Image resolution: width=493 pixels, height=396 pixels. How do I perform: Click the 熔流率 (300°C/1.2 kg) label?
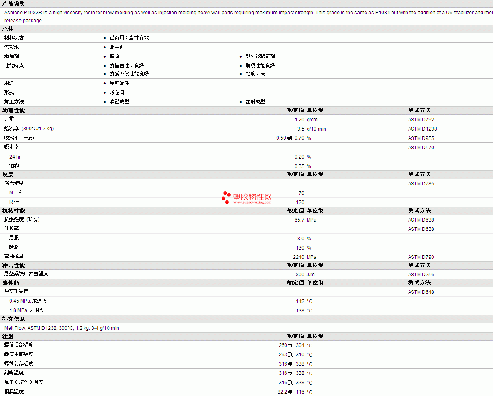coord(29,129)
